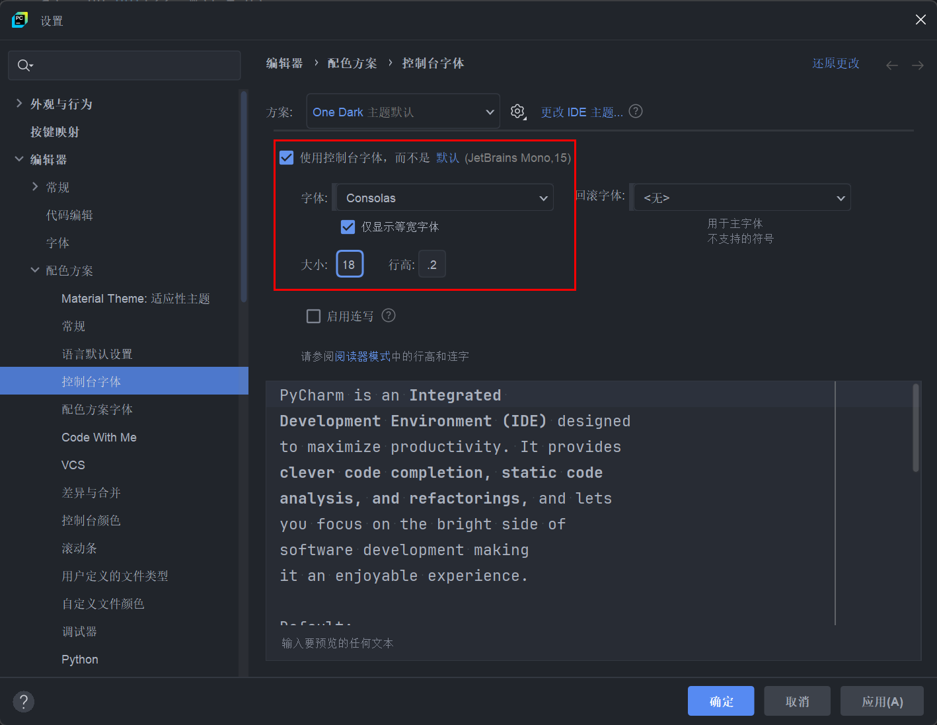
Task: Open the 阅读器模式 link
Action: click(363, 356)
